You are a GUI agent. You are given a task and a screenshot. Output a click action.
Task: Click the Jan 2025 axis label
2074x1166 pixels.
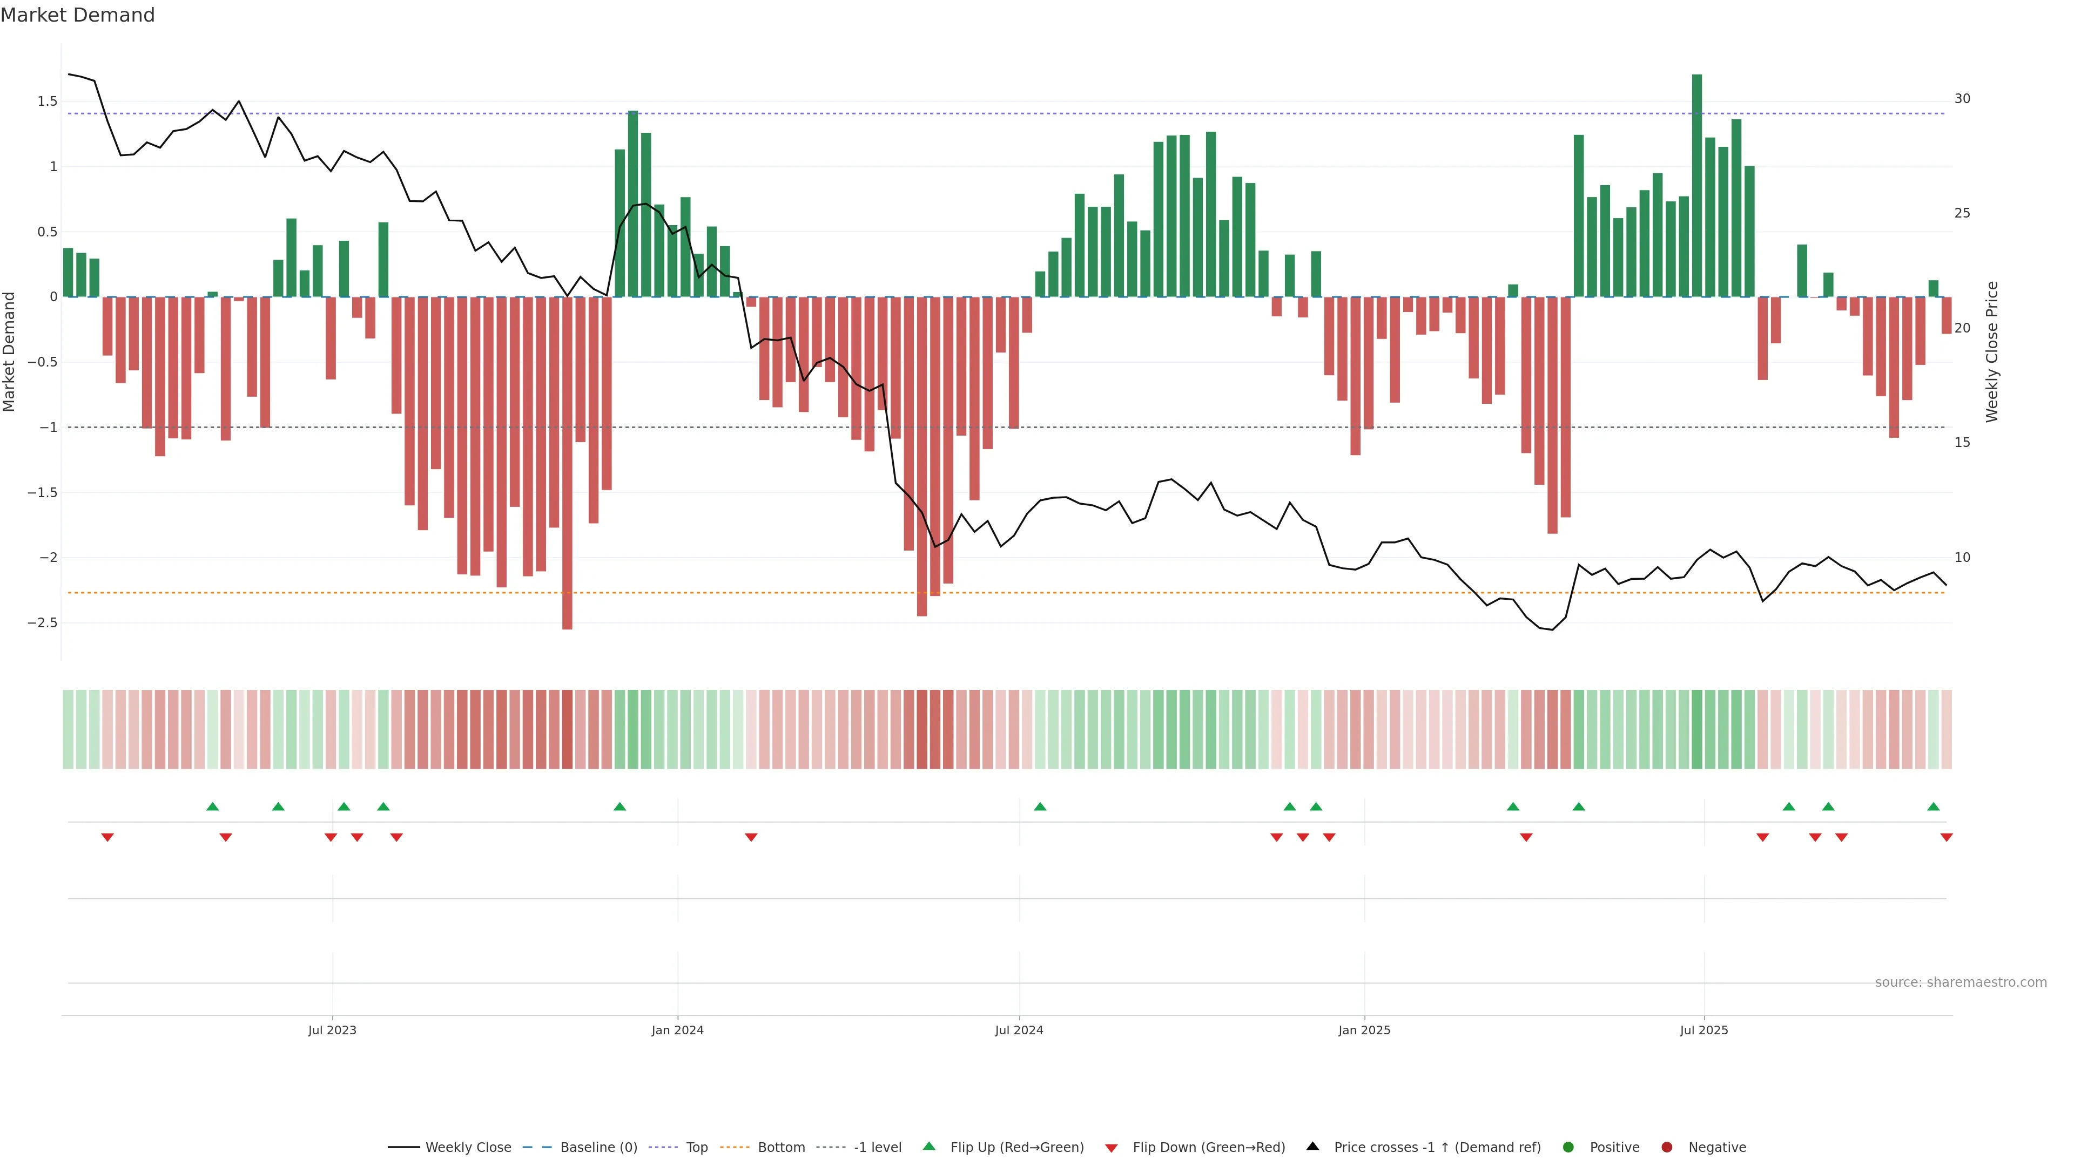(1364, 1030)
